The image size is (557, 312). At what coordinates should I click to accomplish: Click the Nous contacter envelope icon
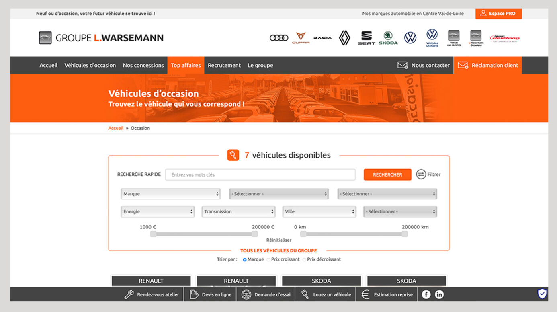point(403,65)
